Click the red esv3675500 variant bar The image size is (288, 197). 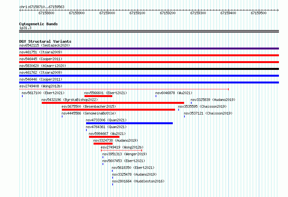click(118, 110)
